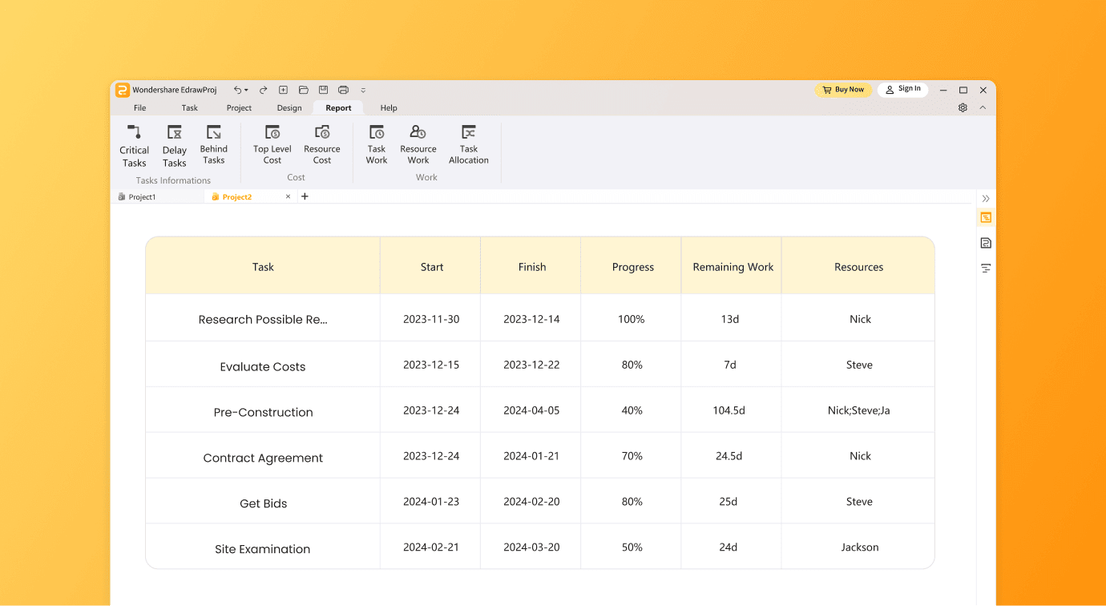Open the Resource Cost report
Viewport: 1106px width, 606px height.
pyautogui.click(x=322, y=144)
